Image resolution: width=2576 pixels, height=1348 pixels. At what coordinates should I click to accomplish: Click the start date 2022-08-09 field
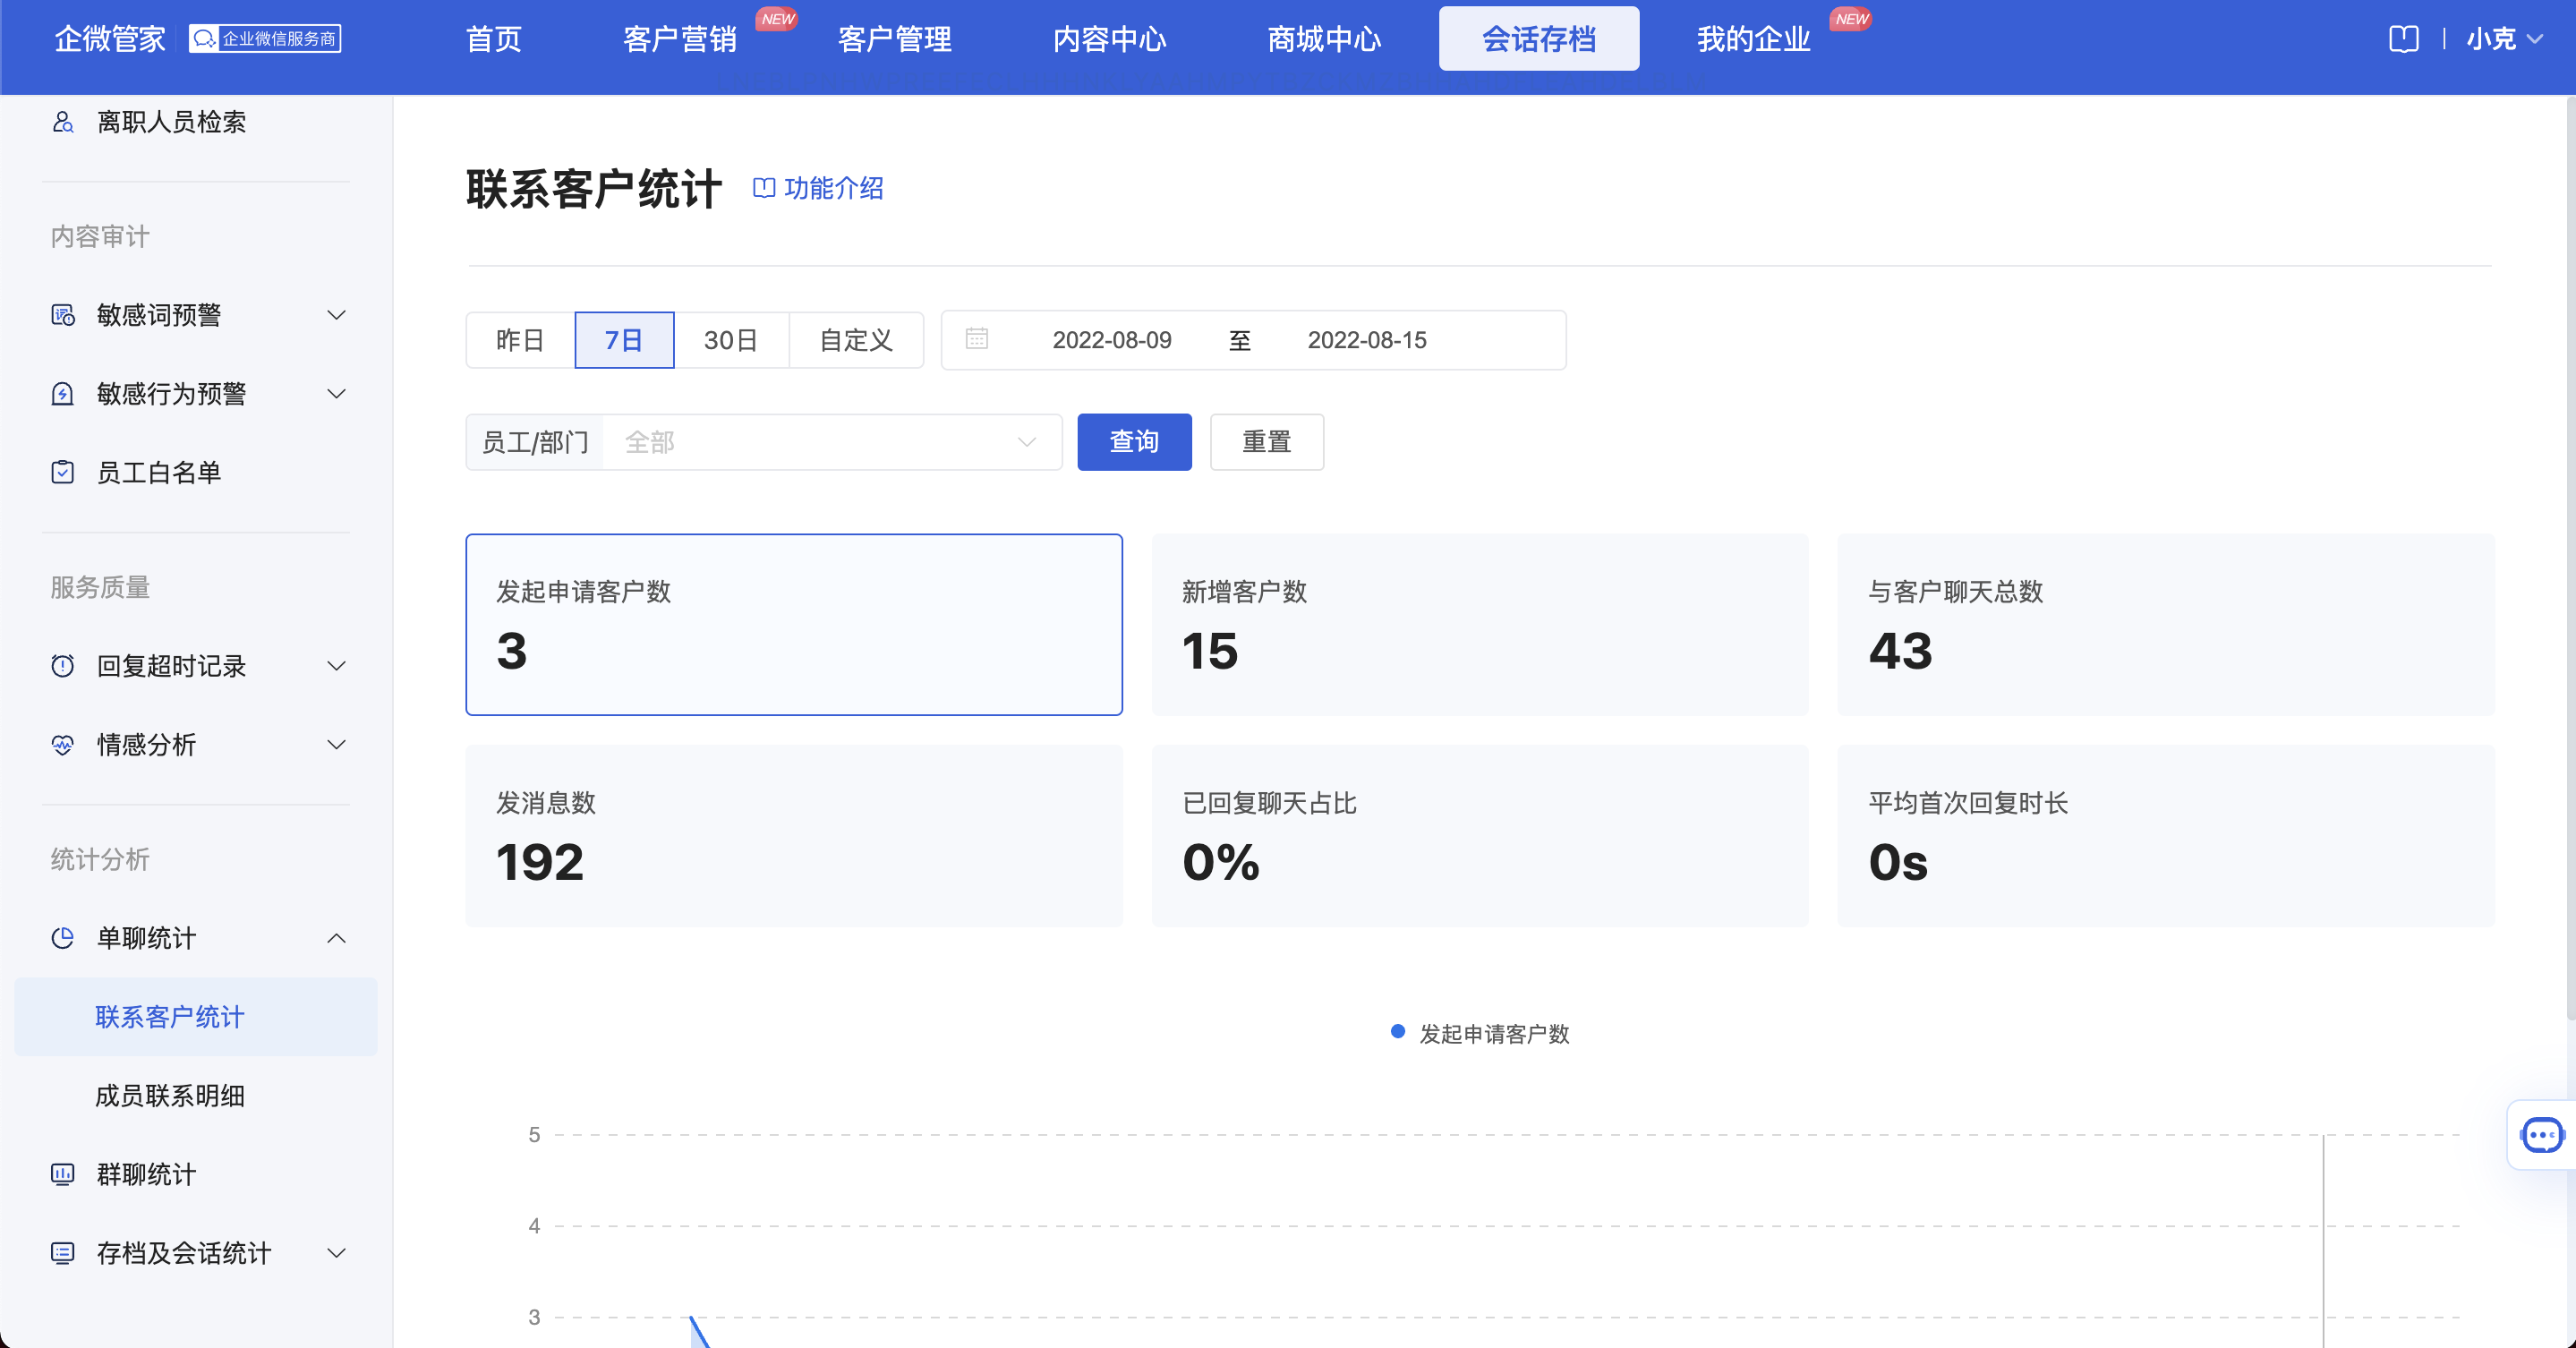point(1112,340)
